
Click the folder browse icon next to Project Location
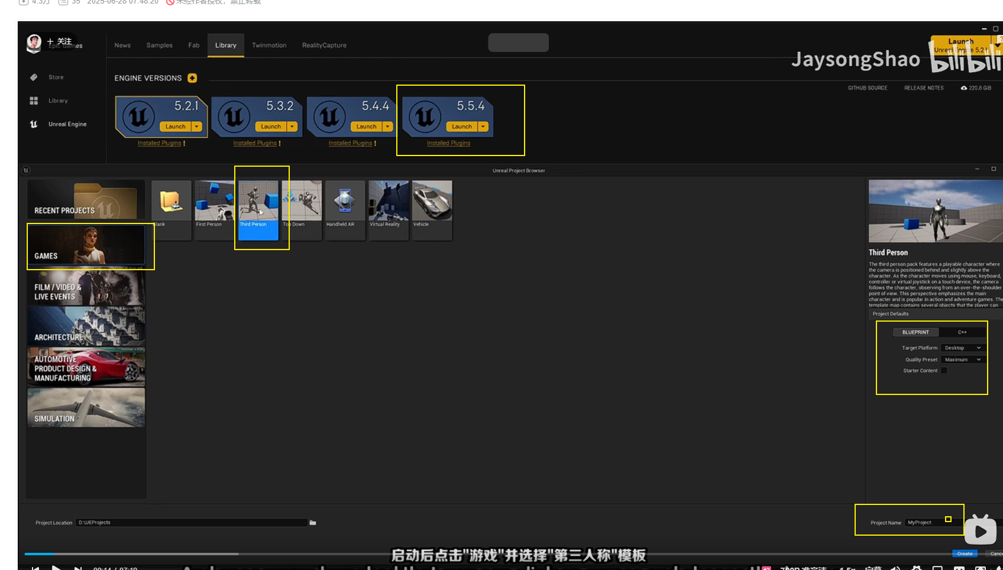pyautogui.click(x=313, y=523)
